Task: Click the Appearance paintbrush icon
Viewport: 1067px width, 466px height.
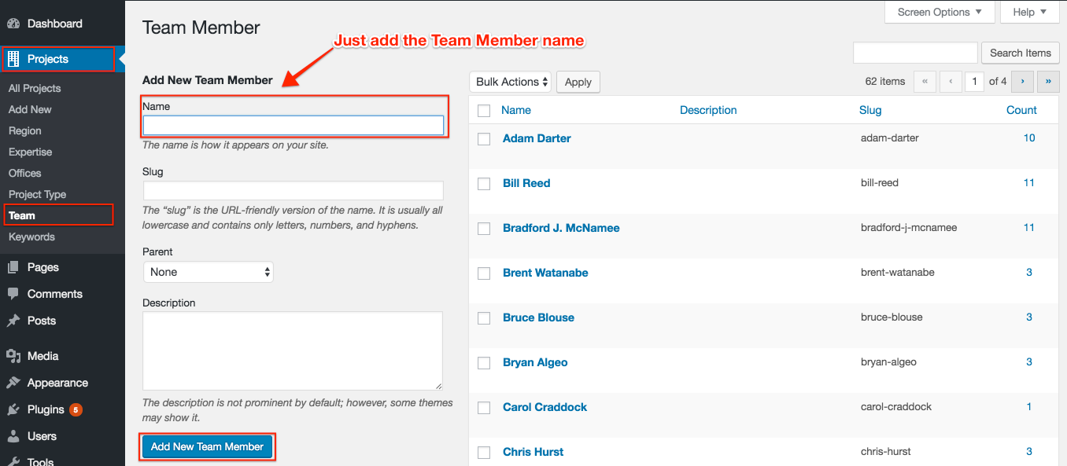Action: [13, 383]
